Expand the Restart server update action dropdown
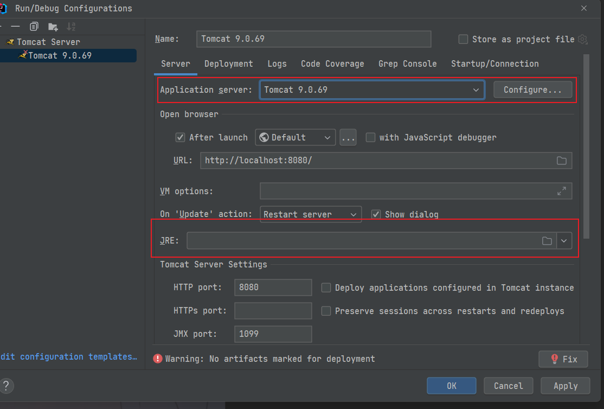 pyautogui.click(x=311, y=214)
